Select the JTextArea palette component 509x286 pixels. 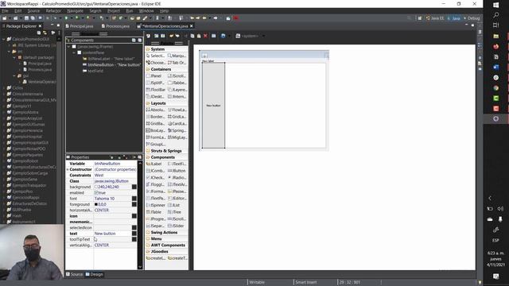177,184
